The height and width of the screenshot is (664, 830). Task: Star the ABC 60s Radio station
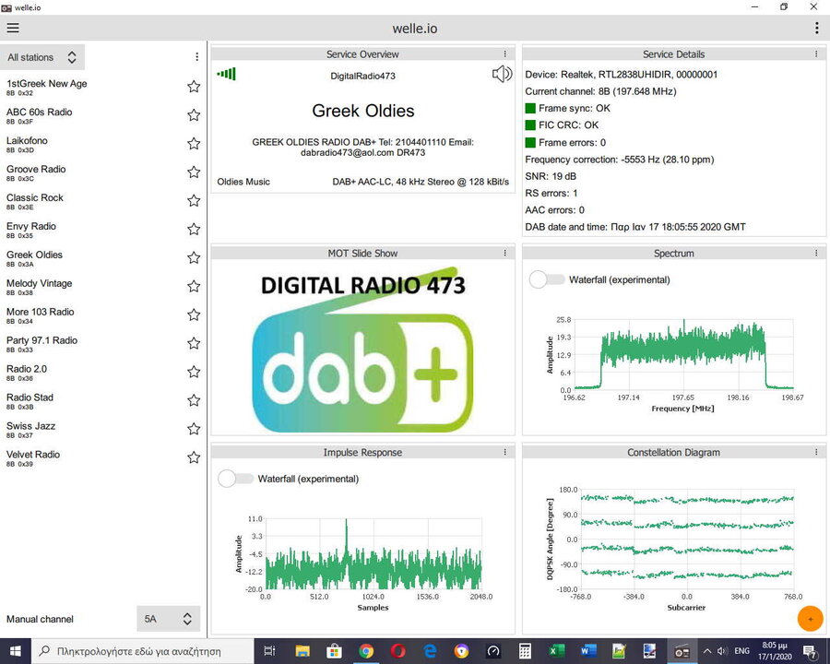point(194,115)
